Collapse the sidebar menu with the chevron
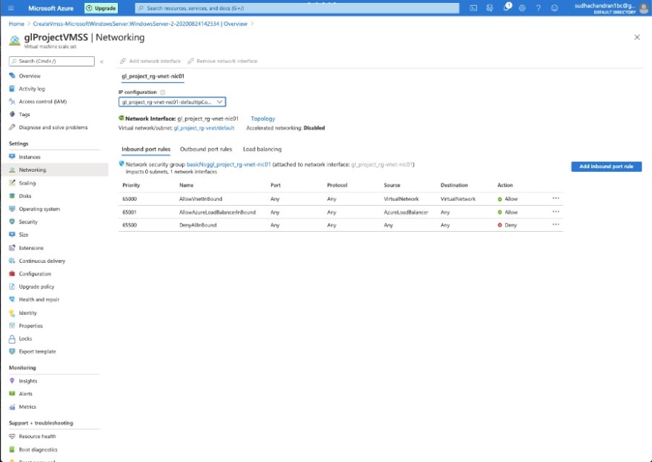 [102, 61]
